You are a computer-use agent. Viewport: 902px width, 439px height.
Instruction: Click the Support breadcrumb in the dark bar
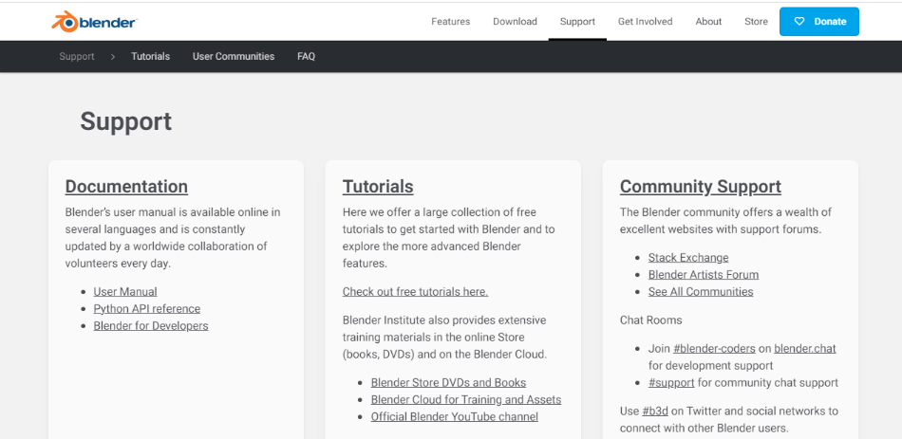[x=77, y=56]
